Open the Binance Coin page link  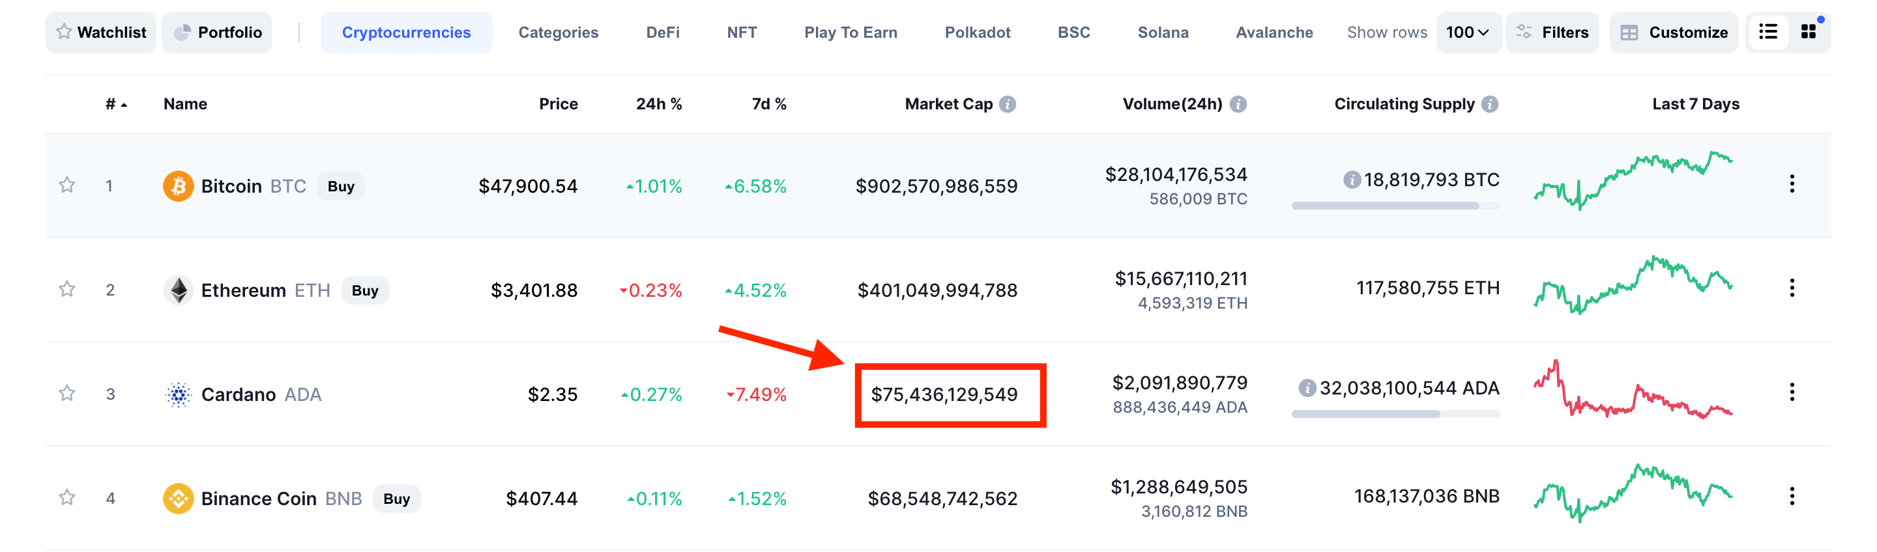259,499
